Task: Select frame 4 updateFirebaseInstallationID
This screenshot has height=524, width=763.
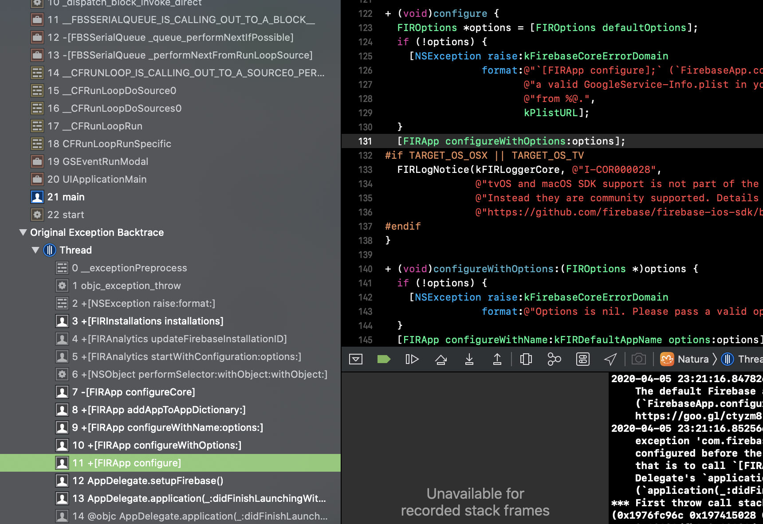Action: pos(170,339)
